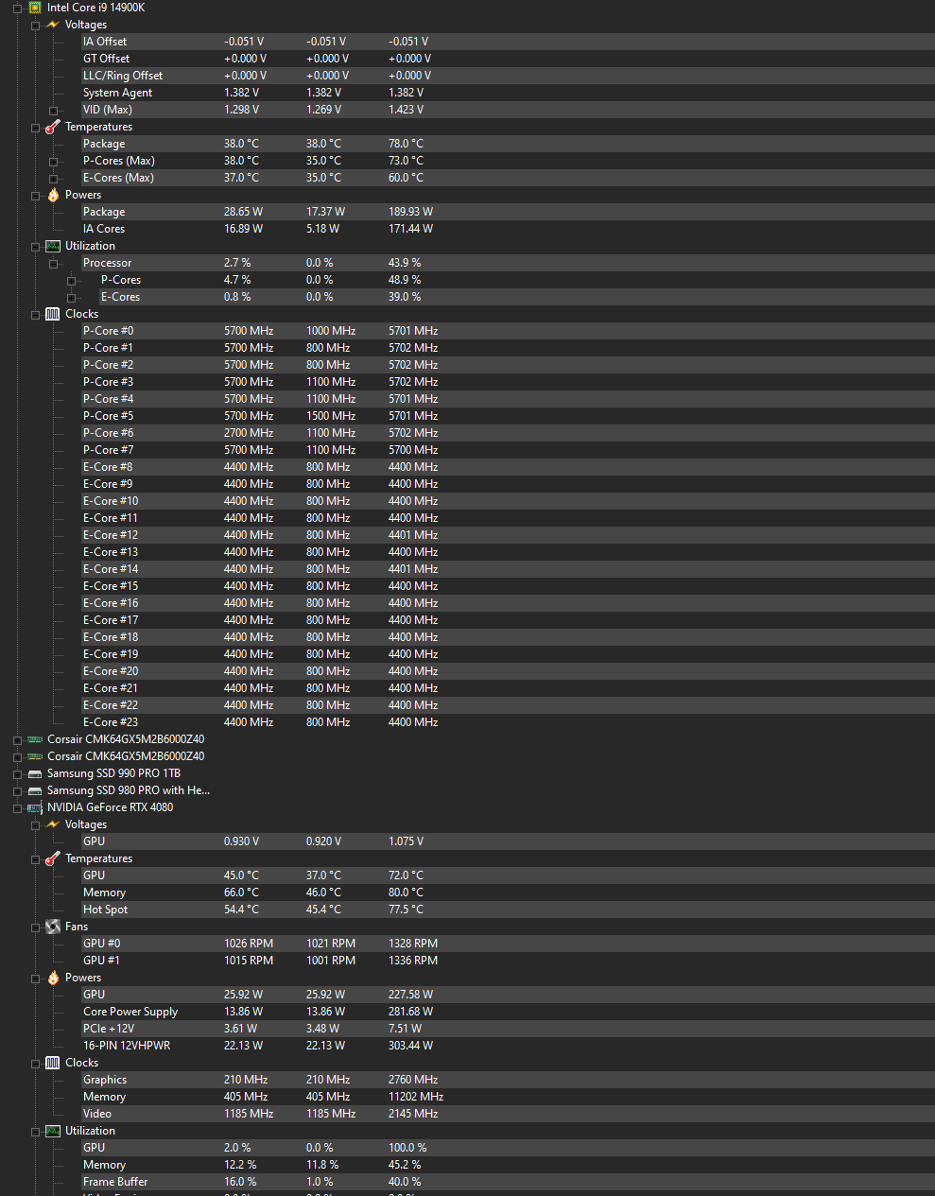
Task: Click the 2700 MHz value for P-Core #6
Action: 249,433
